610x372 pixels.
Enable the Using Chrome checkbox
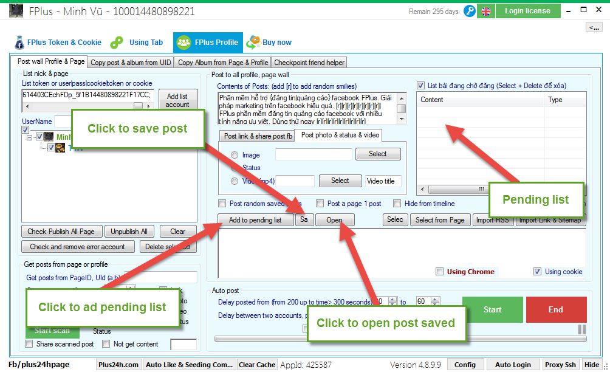coord(440,271)
